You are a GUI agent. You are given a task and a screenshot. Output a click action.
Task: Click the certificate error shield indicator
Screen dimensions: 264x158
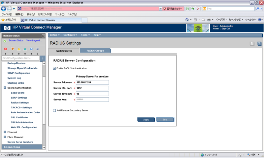173,9
